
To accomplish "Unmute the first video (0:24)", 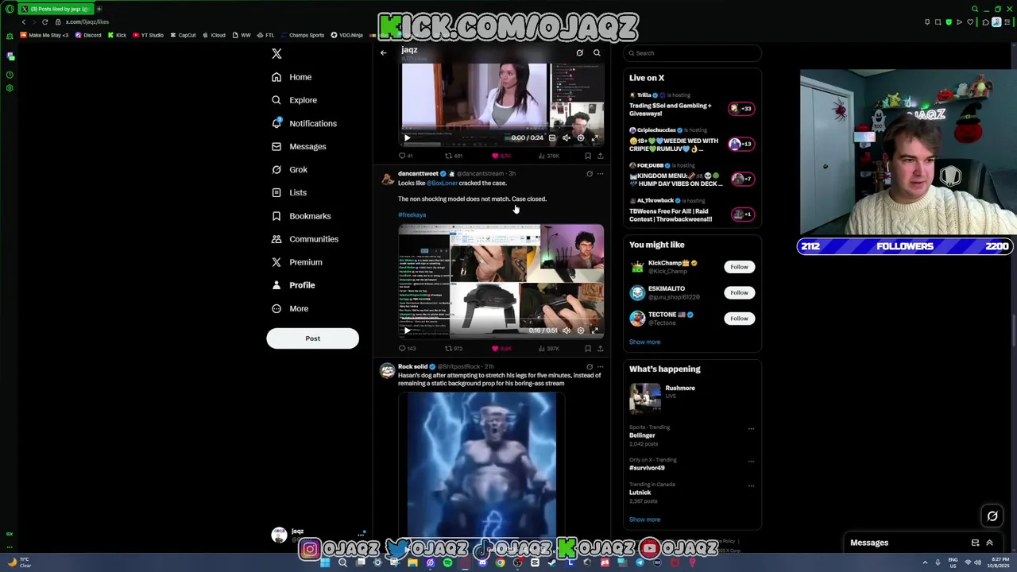I will point(567,137).
